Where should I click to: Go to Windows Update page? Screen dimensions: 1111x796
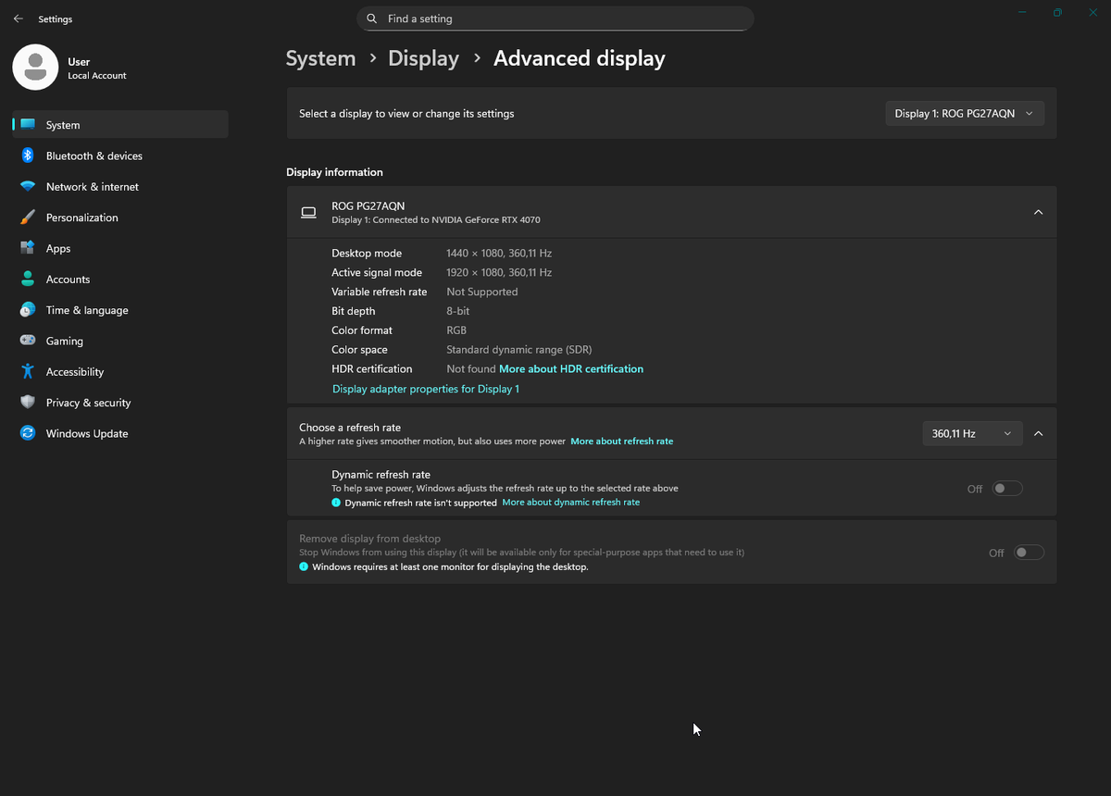point(120,433)
